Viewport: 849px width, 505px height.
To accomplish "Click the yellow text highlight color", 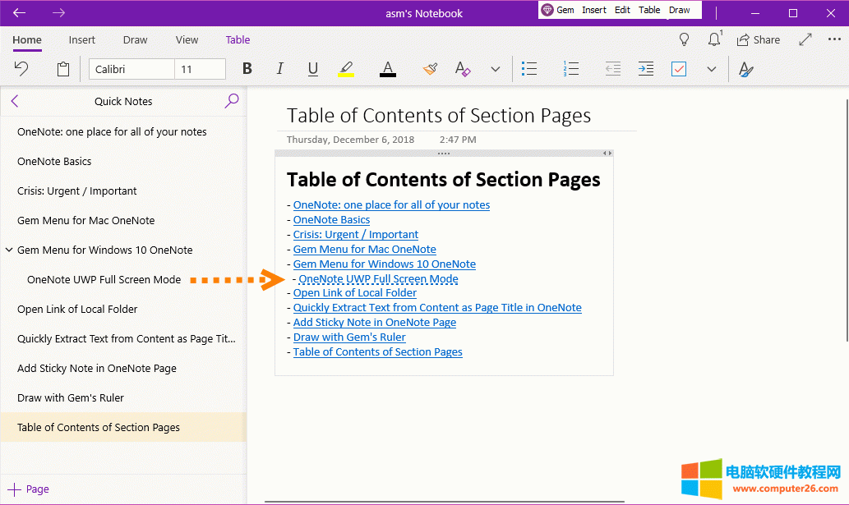I will click(346, 69).
